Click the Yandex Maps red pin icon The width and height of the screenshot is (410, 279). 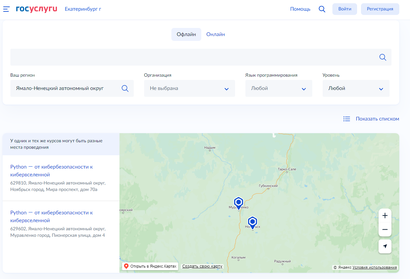126,266
